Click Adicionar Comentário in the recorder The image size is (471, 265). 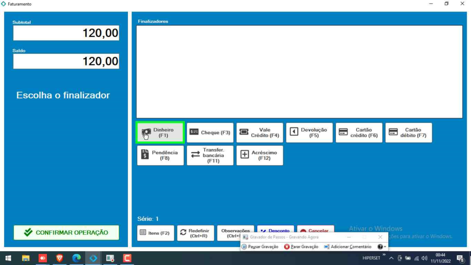coord(347,247)
